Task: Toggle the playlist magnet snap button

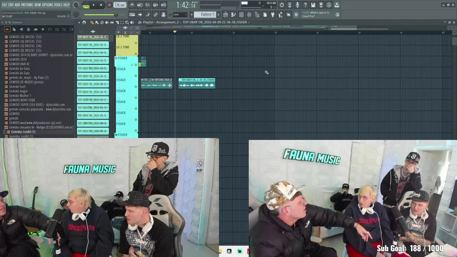Action: 84,22
